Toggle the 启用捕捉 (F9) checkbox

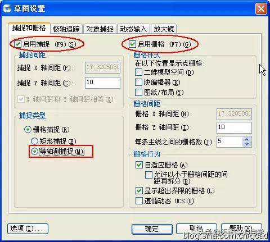tap(17, 44)
